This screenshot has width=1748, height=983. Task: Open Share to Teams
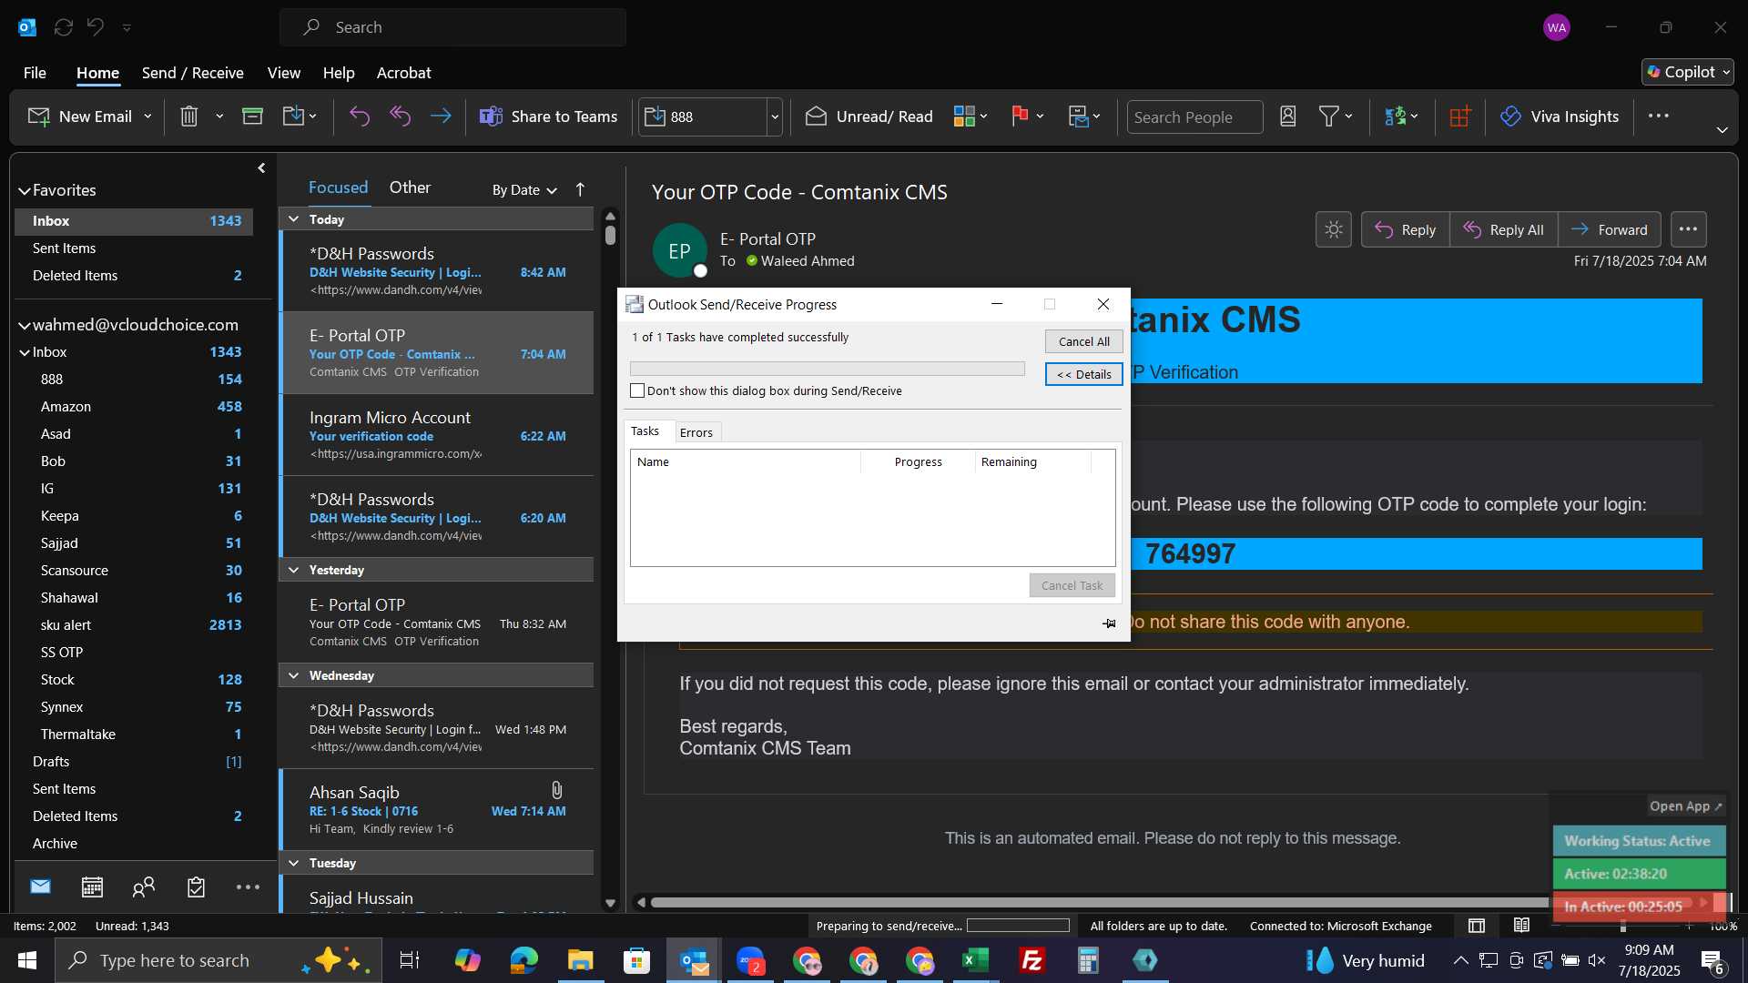[x=548, y=117]
